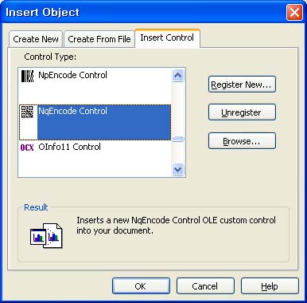Viewport: 307px width, 303px height.
Task: Close the Insert Object dialog
Action: coord(294,13)
